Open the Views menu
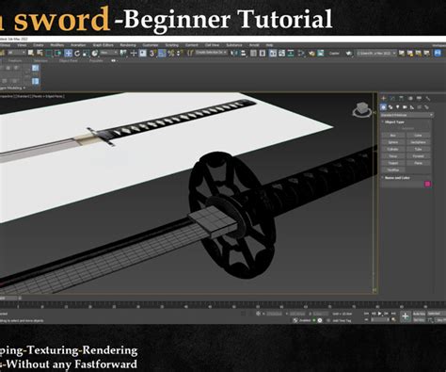 [x=22, y=45]
